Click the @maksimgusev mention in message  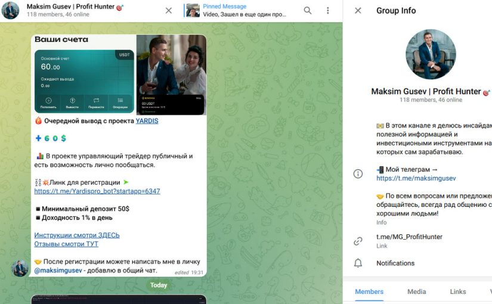[x=57, y=271]
